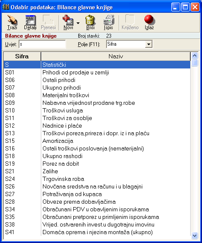
Task: Select the S15 Amortizacija row
Action: pos(97,141)
